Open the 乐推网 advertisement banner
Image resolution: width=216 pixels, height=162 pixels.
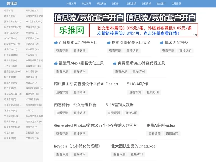point(126,30)
